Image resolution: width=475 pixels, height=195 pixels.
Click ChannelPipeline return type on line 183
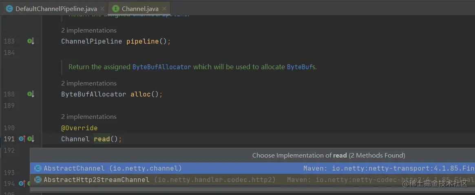click(x=91, y=41)
